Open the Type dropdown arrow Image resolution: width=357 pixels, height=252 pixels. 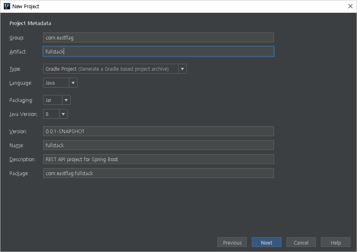(x=182, y=69)
